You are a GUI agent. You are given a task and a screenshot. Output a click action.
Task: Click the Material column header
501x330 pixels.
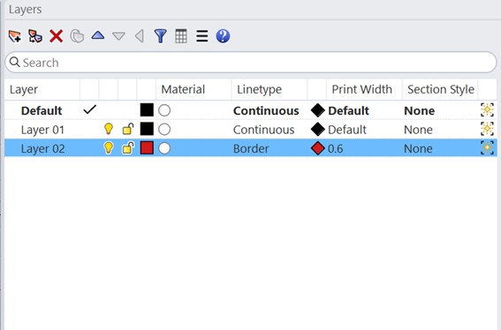183,89
